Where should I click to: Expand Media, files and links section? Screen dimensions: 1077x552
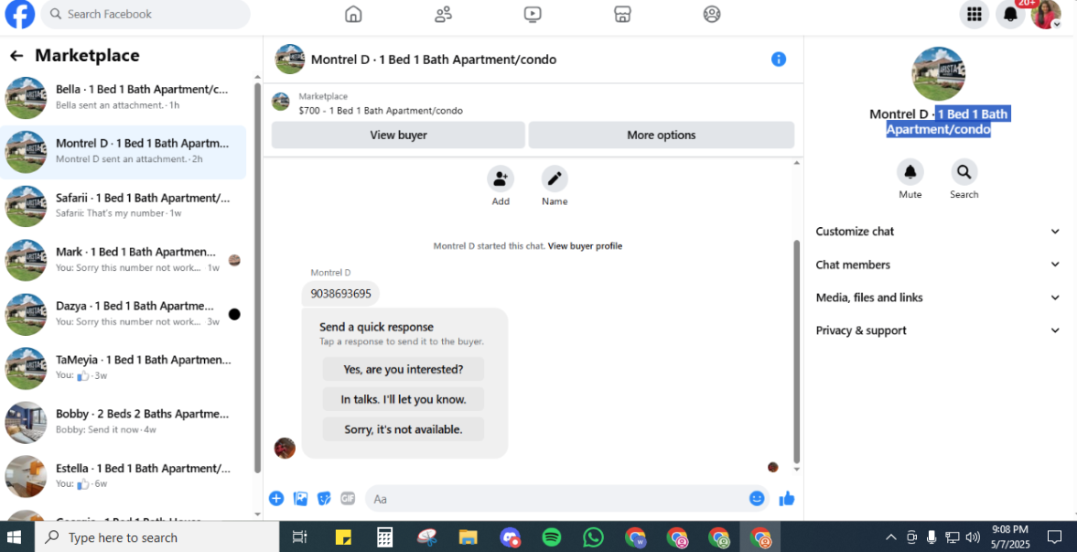(938, 298)
